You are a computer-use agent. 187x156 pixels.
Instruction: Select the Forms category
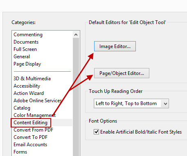[20, 152]
